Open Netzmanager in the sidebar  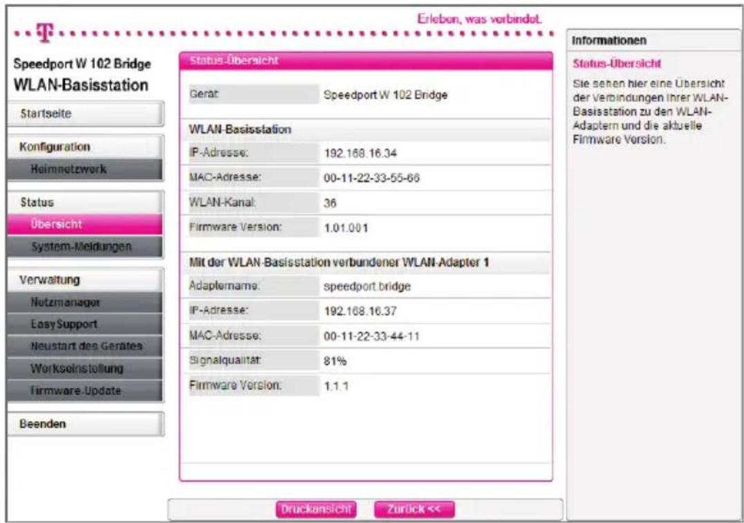point(86,302)
